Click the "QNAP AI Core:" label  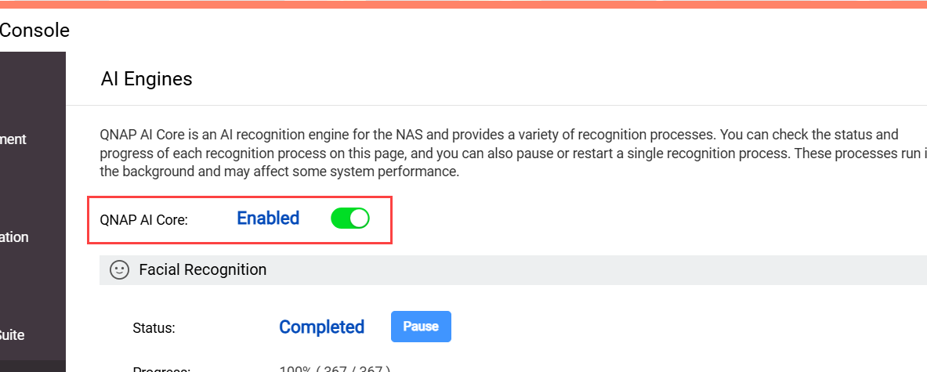pyautogui.click(x=144, y=220)
